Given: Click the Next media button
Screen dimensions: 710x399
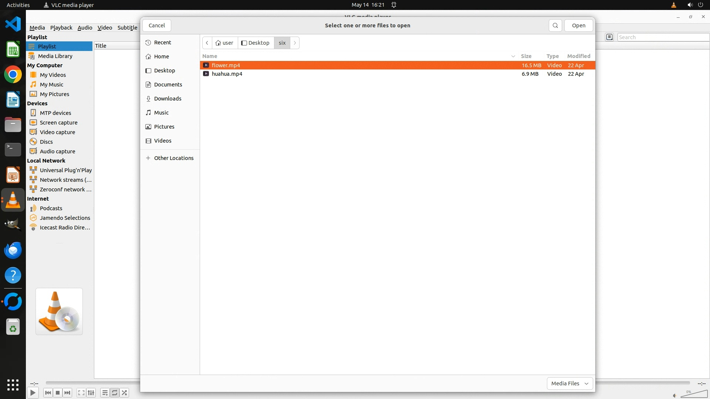Looking at the screenshot, I should click(x=67, y=393).
